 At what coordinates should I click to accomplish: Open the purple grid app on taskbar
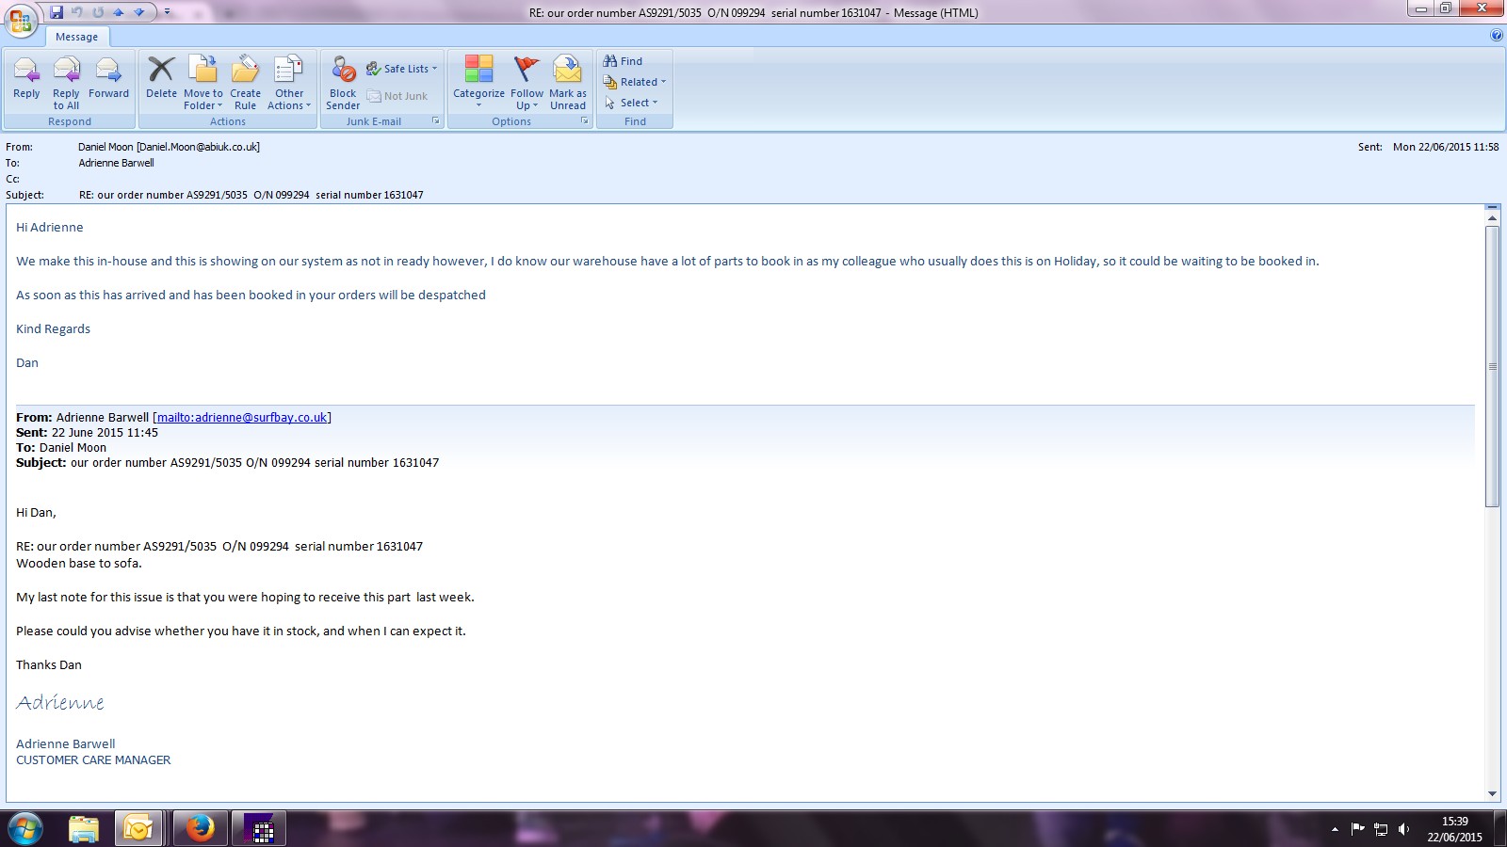(x=258, y=829)
